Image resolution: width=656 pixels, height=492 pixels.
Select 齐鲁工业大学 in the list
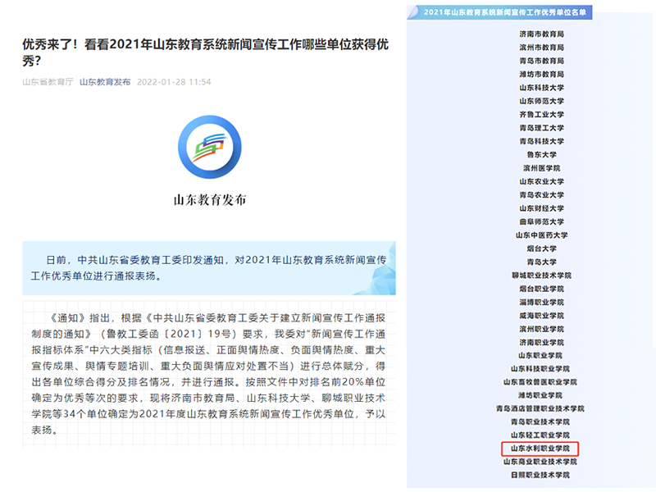point(541,115)
